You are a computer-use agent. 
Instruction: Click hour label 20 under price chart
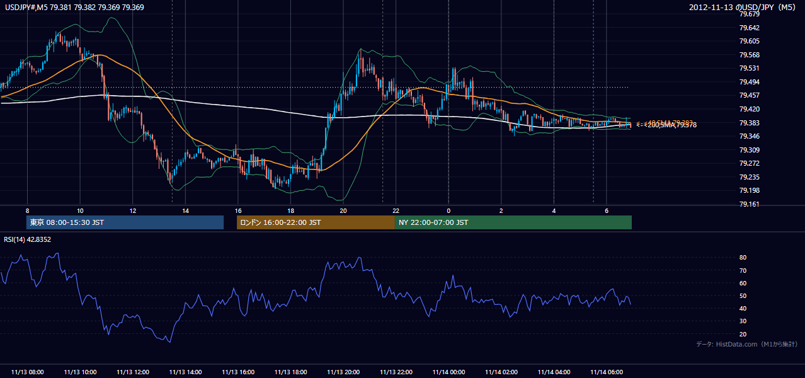point(343,210)
